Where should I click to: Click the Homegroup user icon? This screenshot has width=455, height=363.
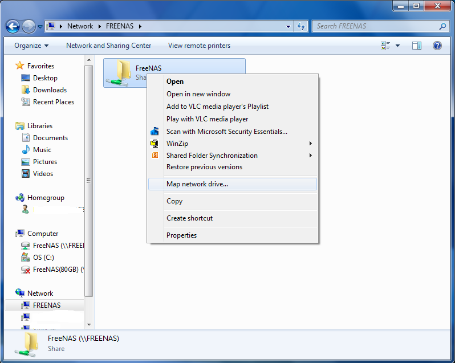pyautogui.click(x=26, y=209)
